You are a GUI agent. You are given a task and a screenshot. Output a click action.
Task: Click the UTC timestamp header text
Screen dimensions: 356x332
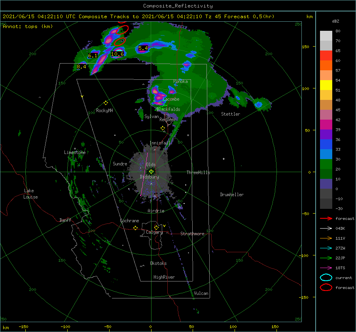pyautogui.click(x=138, y=17)
